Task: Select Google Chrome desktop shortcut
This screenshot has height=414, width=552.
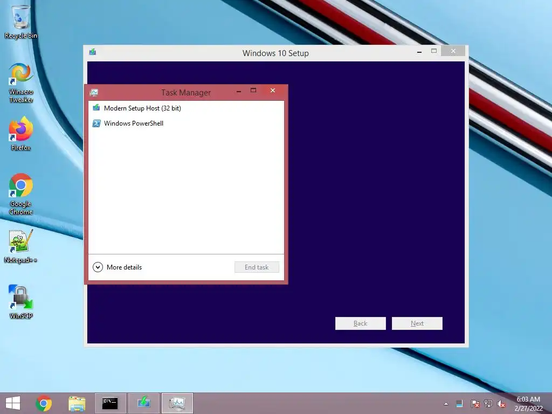Action: click(21, 194)
